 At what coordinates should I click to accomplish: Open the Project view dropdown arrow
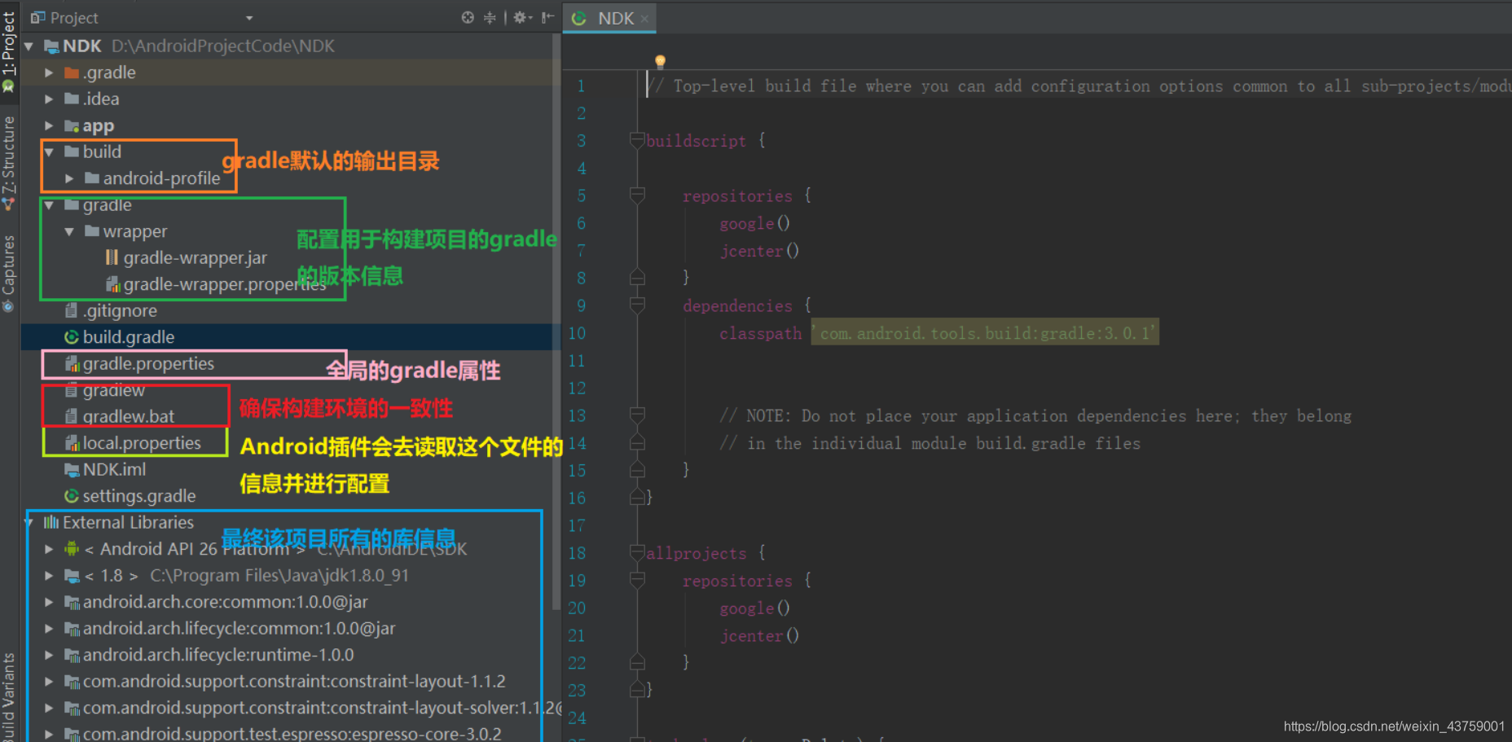pos(249,18)
